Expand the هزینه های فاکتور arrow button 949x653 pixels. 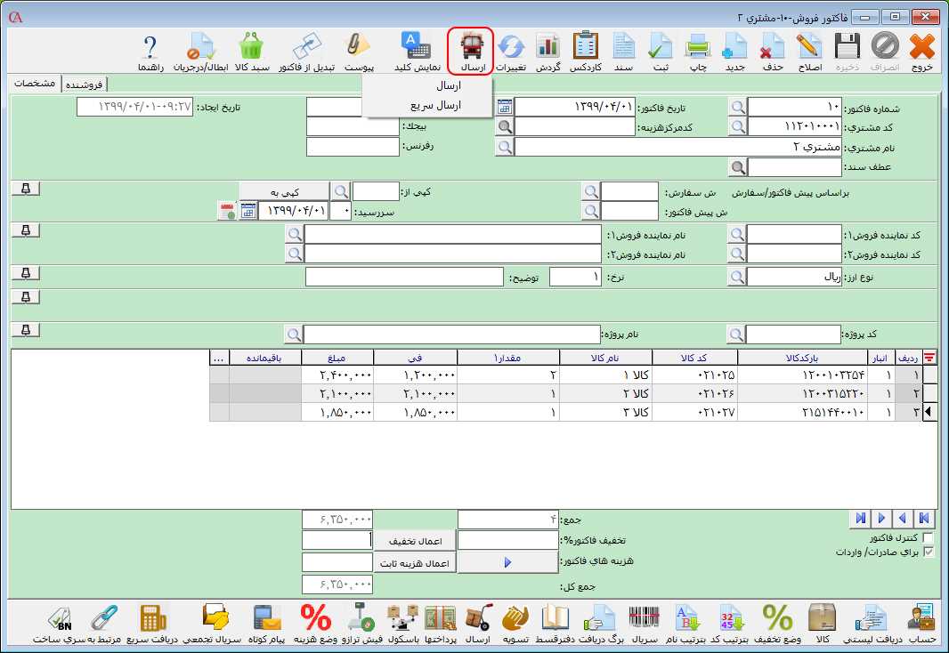(507, 562)
